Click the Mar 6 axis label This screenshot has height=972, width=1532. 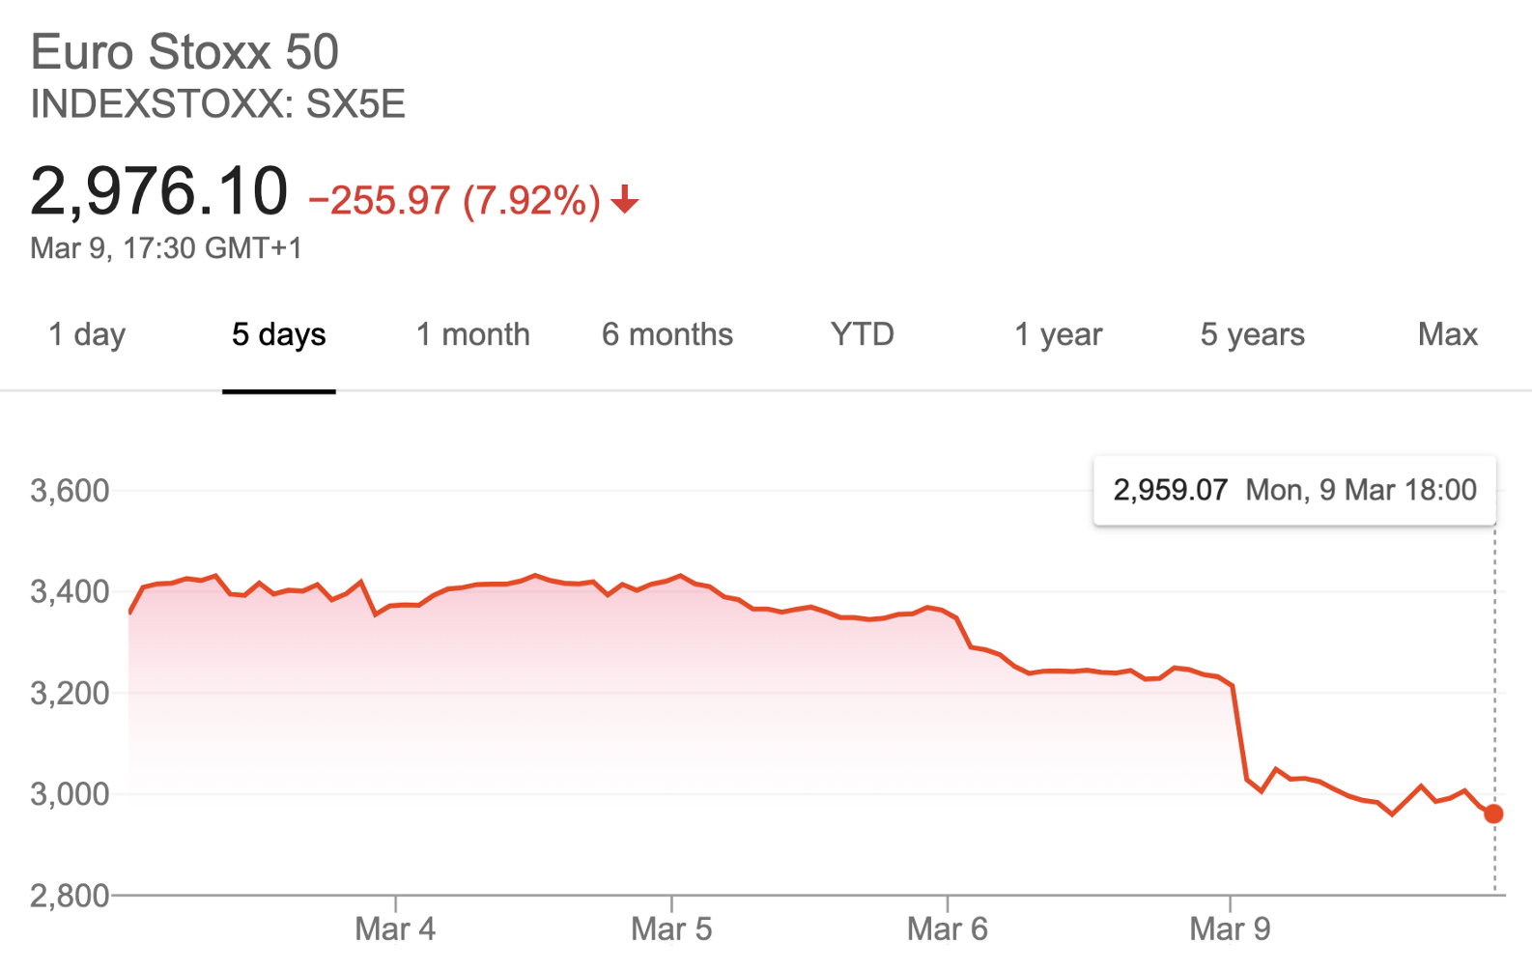(948, 929)
